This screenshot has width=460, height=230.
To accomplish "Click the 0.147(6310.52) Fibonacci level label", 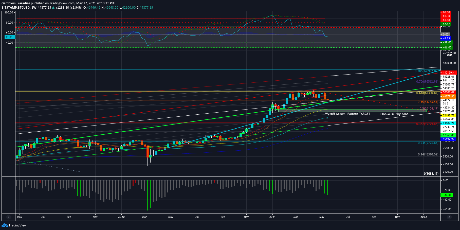I will pyautogui.click(x=428, y=154).
